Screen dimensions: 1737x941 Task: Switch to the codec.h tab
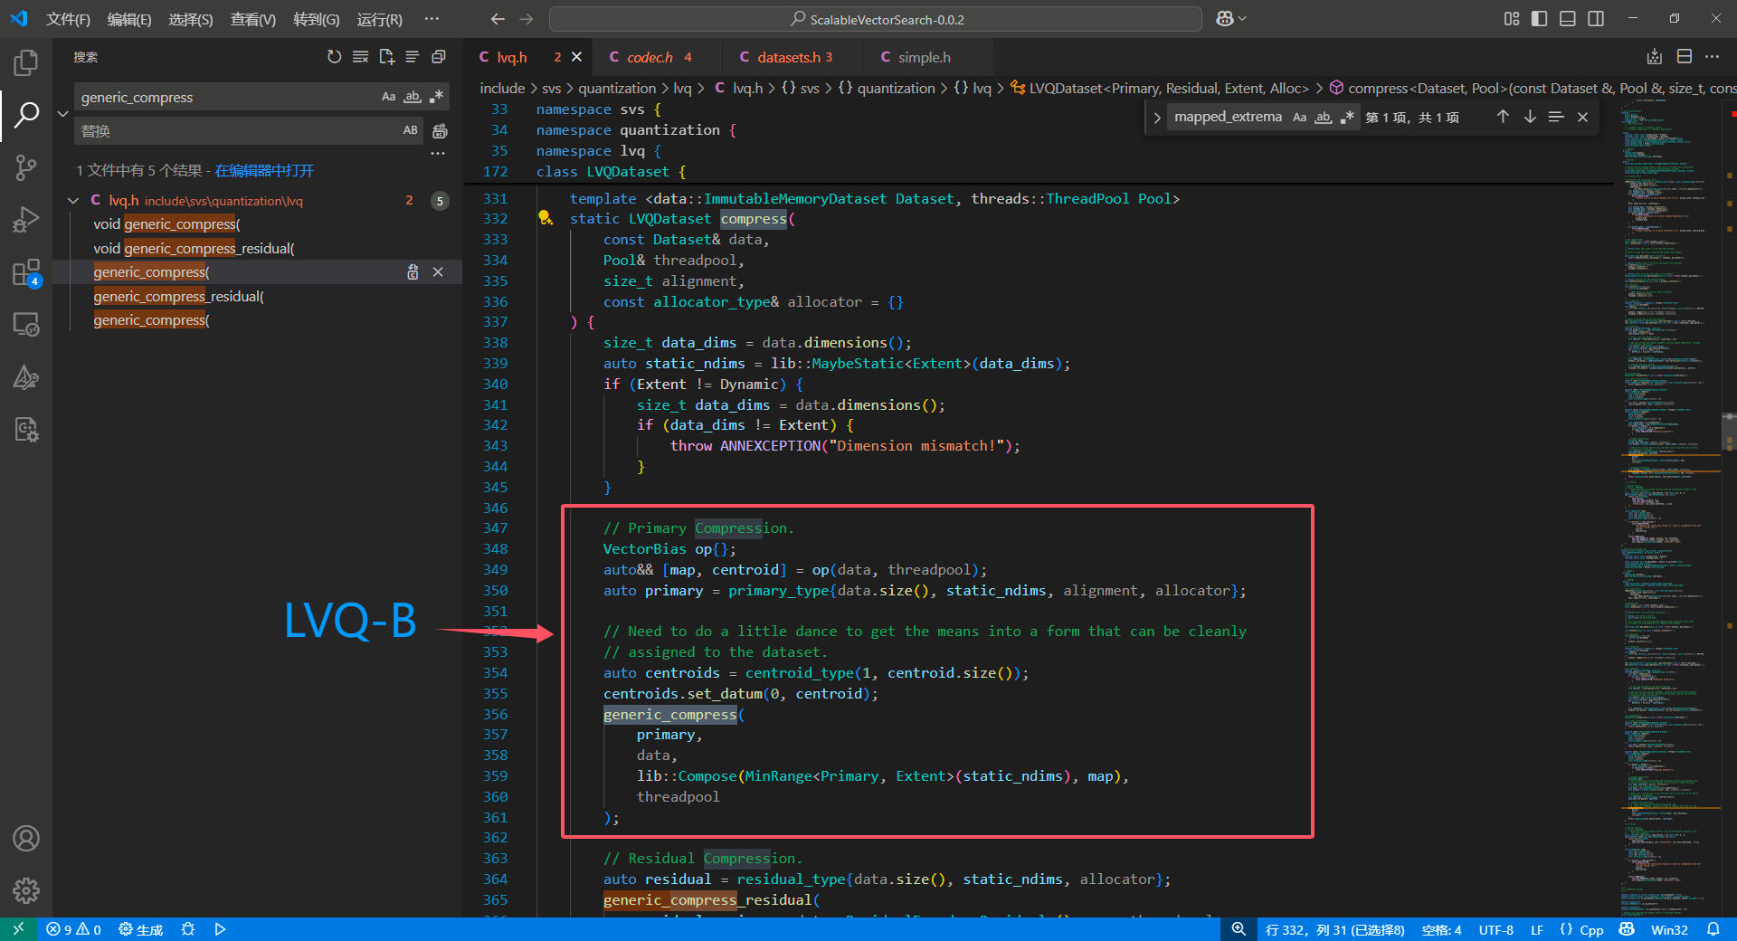pyautogui.click(x=650, y=57)
